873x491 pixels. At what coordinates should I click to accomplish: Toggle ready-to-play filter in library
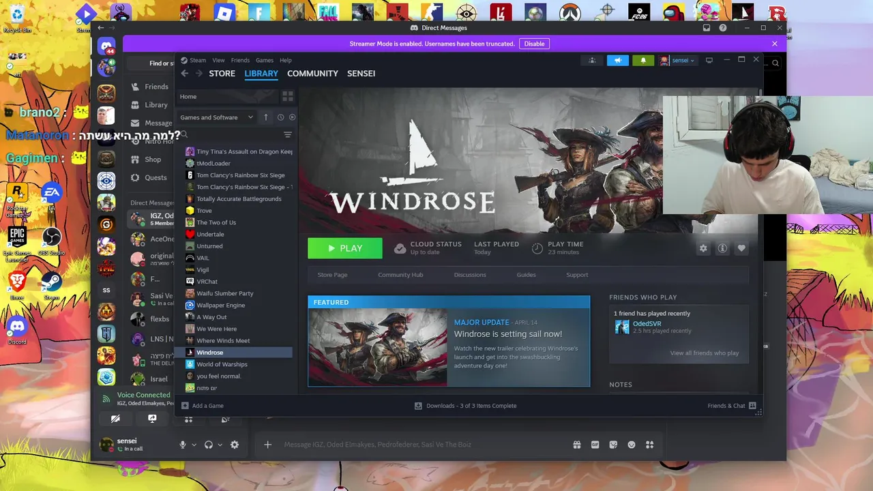(292, 117)
